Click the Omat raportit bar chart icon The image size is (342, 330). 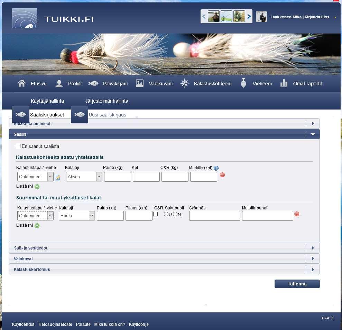(x=284, y=83)
